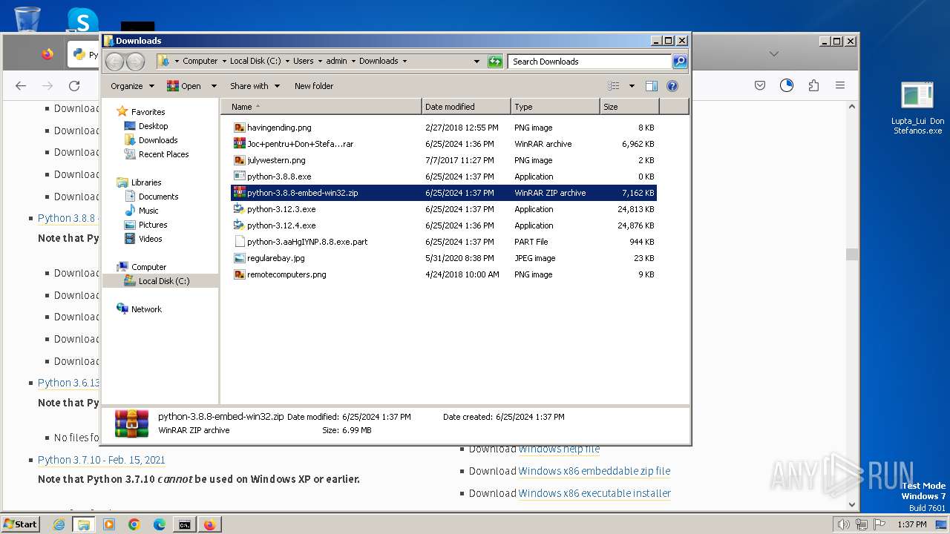Open the Firefox hamburger menu
This screenshot has height=534, width=950.
click(x=840, y=86)
